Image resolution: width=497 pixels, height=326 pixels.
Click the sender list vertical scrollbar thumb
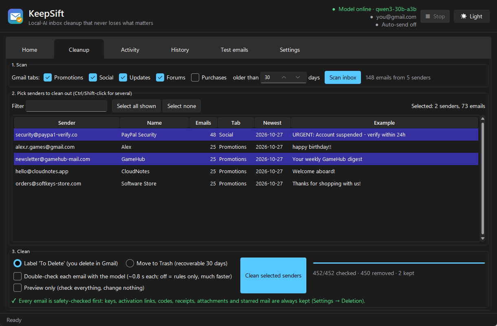(x=483, y=178)
